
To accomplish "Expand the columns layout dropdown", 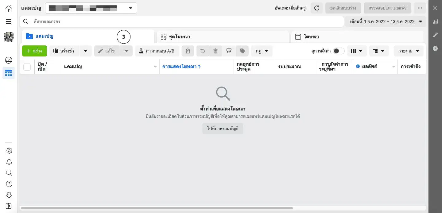I will pyautogui.click(x=357, y=51).
